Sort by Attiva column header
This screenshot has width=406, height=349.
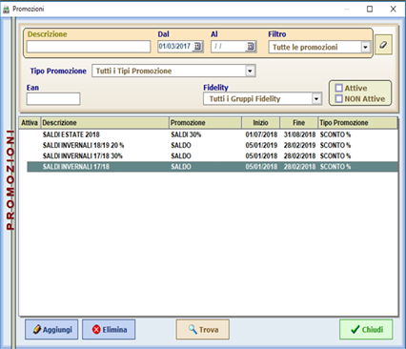(x=30, y=123)
